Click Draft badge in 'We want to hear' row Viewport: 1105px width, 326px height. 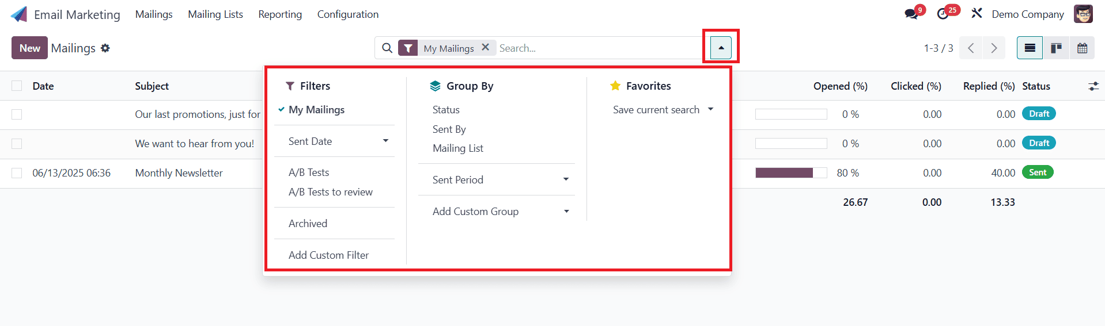pos(1039,143)
